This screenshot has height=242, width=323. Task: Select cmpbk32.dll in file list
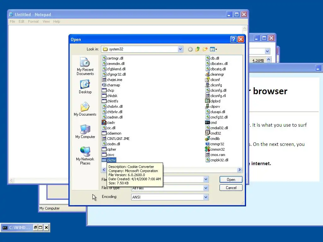click(217, 160)
